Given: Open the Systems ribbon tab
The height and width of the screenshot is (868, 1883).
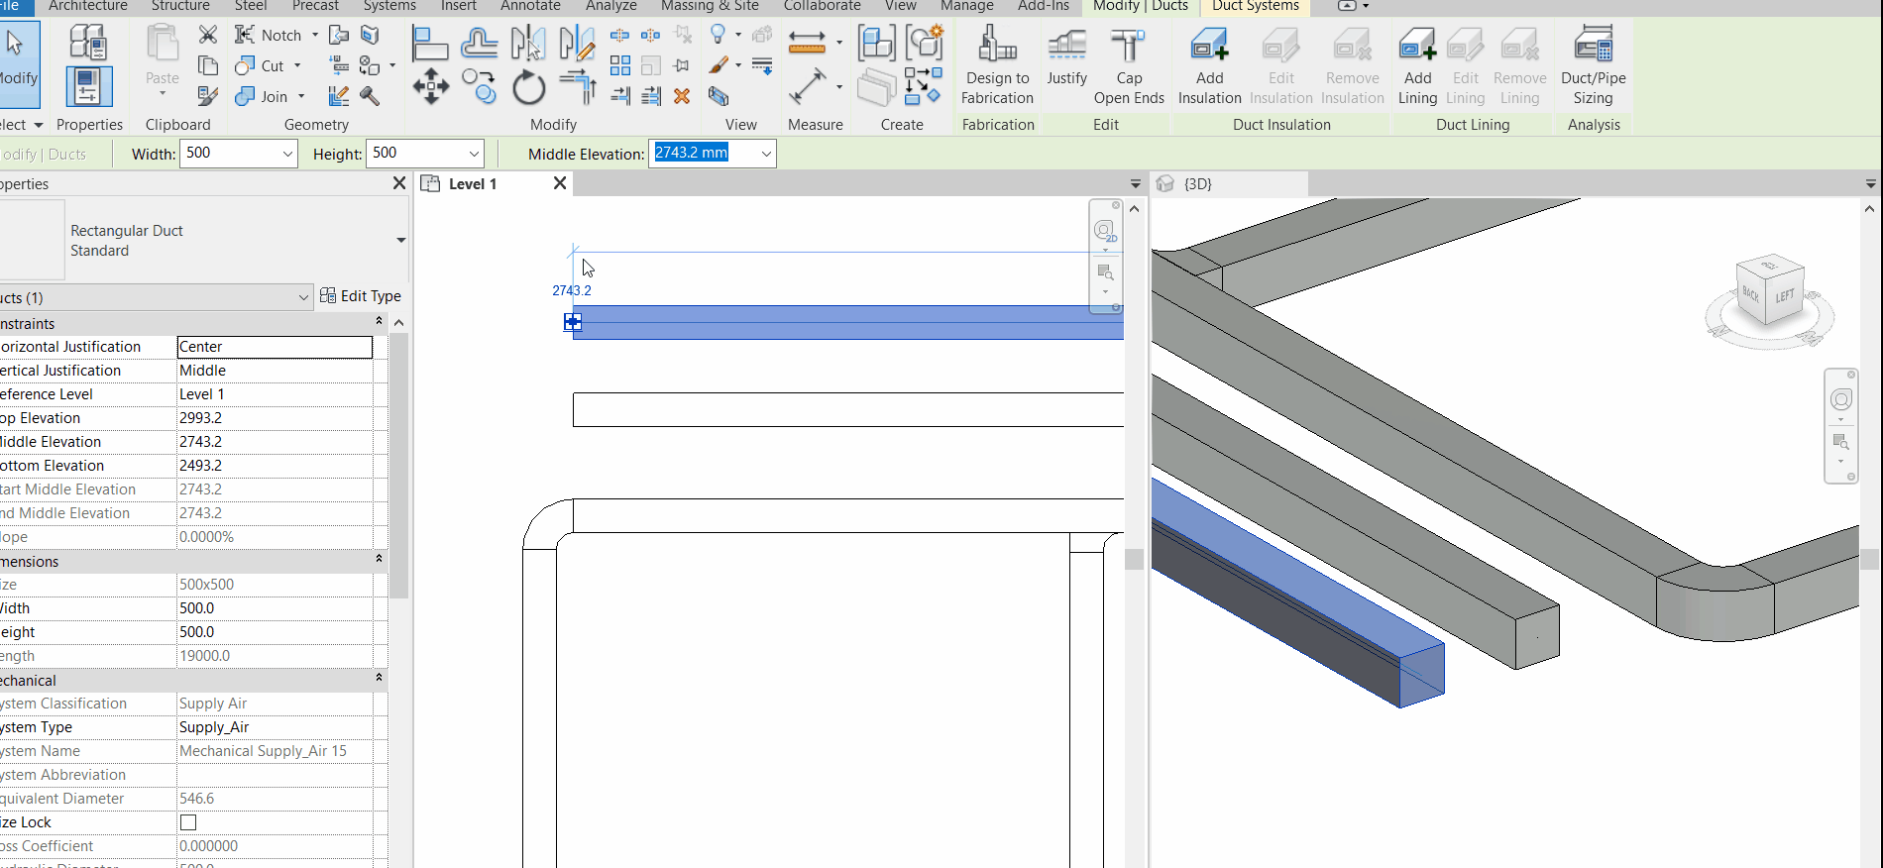Looking at the screenshot, I should click(x=389, y=6).
